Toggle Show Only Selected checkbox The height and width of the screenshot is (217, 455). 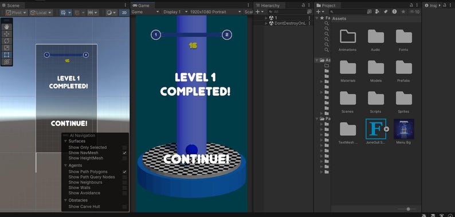(x=124, y=147)
